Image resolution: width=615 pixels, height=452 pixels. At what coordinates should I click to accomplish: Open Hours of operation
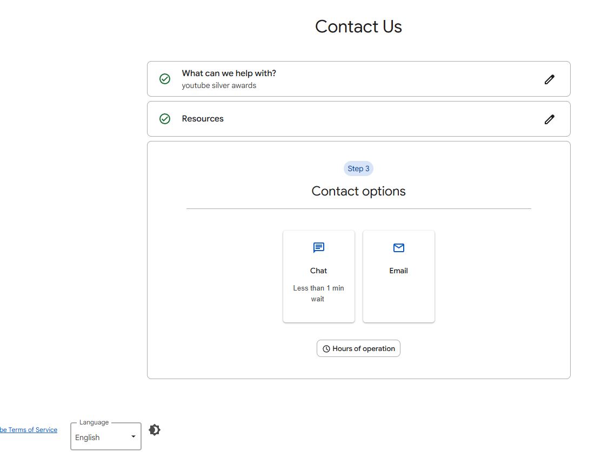click(359, 349)
